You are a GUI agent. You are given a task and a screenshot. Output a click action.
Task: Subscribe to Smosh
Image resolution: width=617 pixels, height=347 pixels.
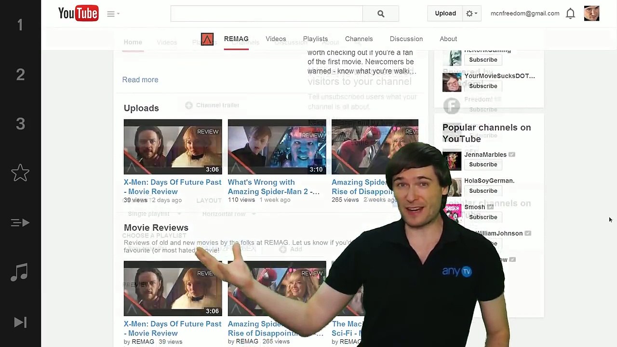tap(483, 217)
